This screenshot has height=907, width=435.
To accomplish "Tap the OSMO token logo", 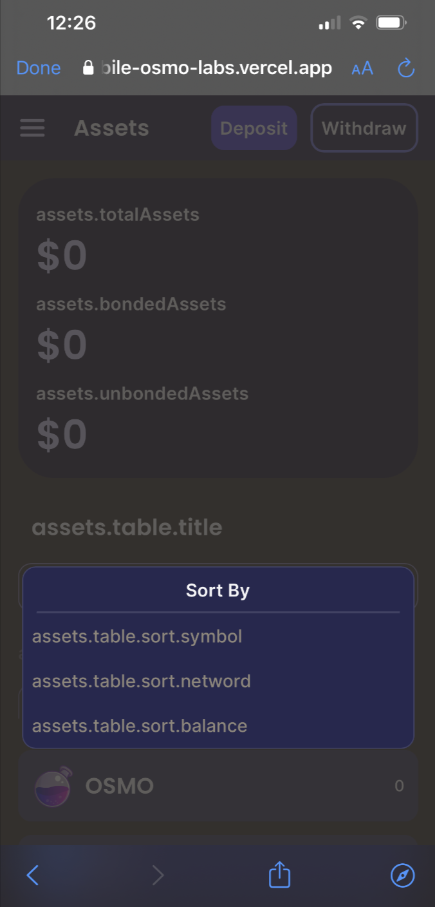I will (52, 786).
